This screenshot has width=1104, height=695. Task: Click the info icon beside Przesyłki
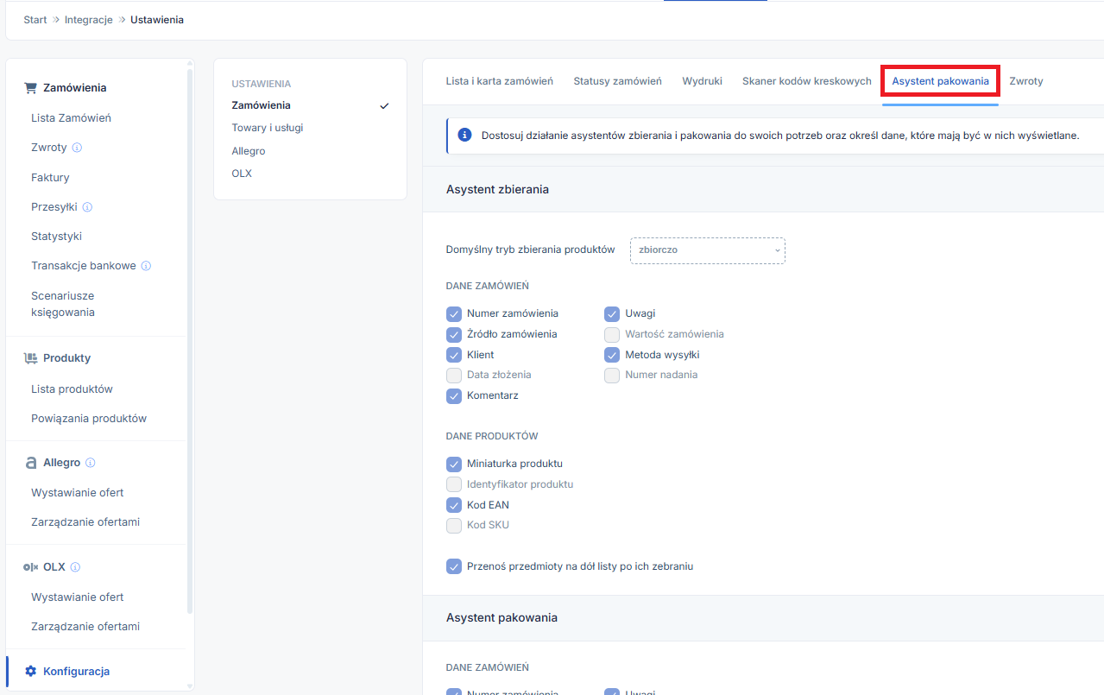click(x=87, y=207)
